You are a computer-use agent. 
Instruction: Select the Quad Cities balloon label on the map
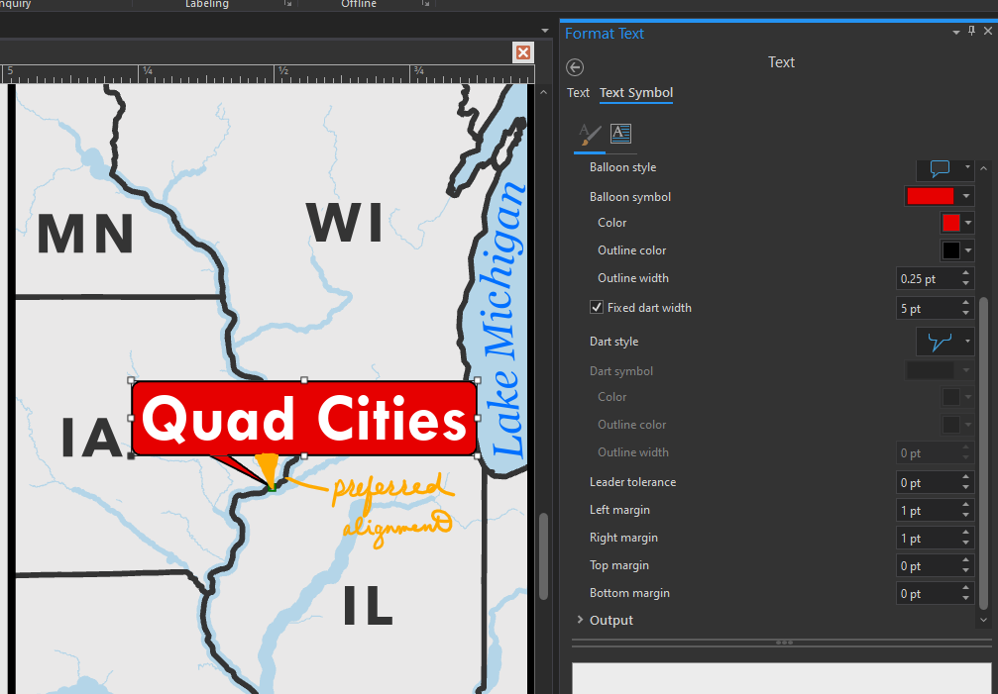[303, 419]
